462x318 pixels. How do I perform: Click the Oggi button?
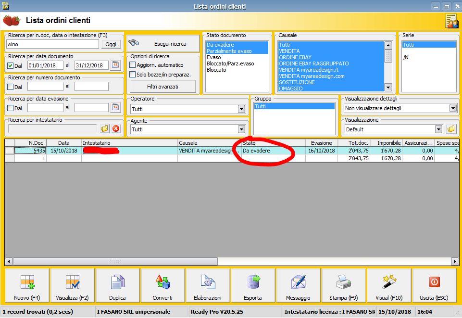[111, 44]
